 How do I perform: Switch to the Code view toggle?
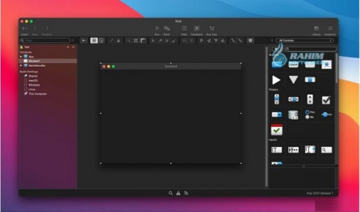(x=101, y=41)
